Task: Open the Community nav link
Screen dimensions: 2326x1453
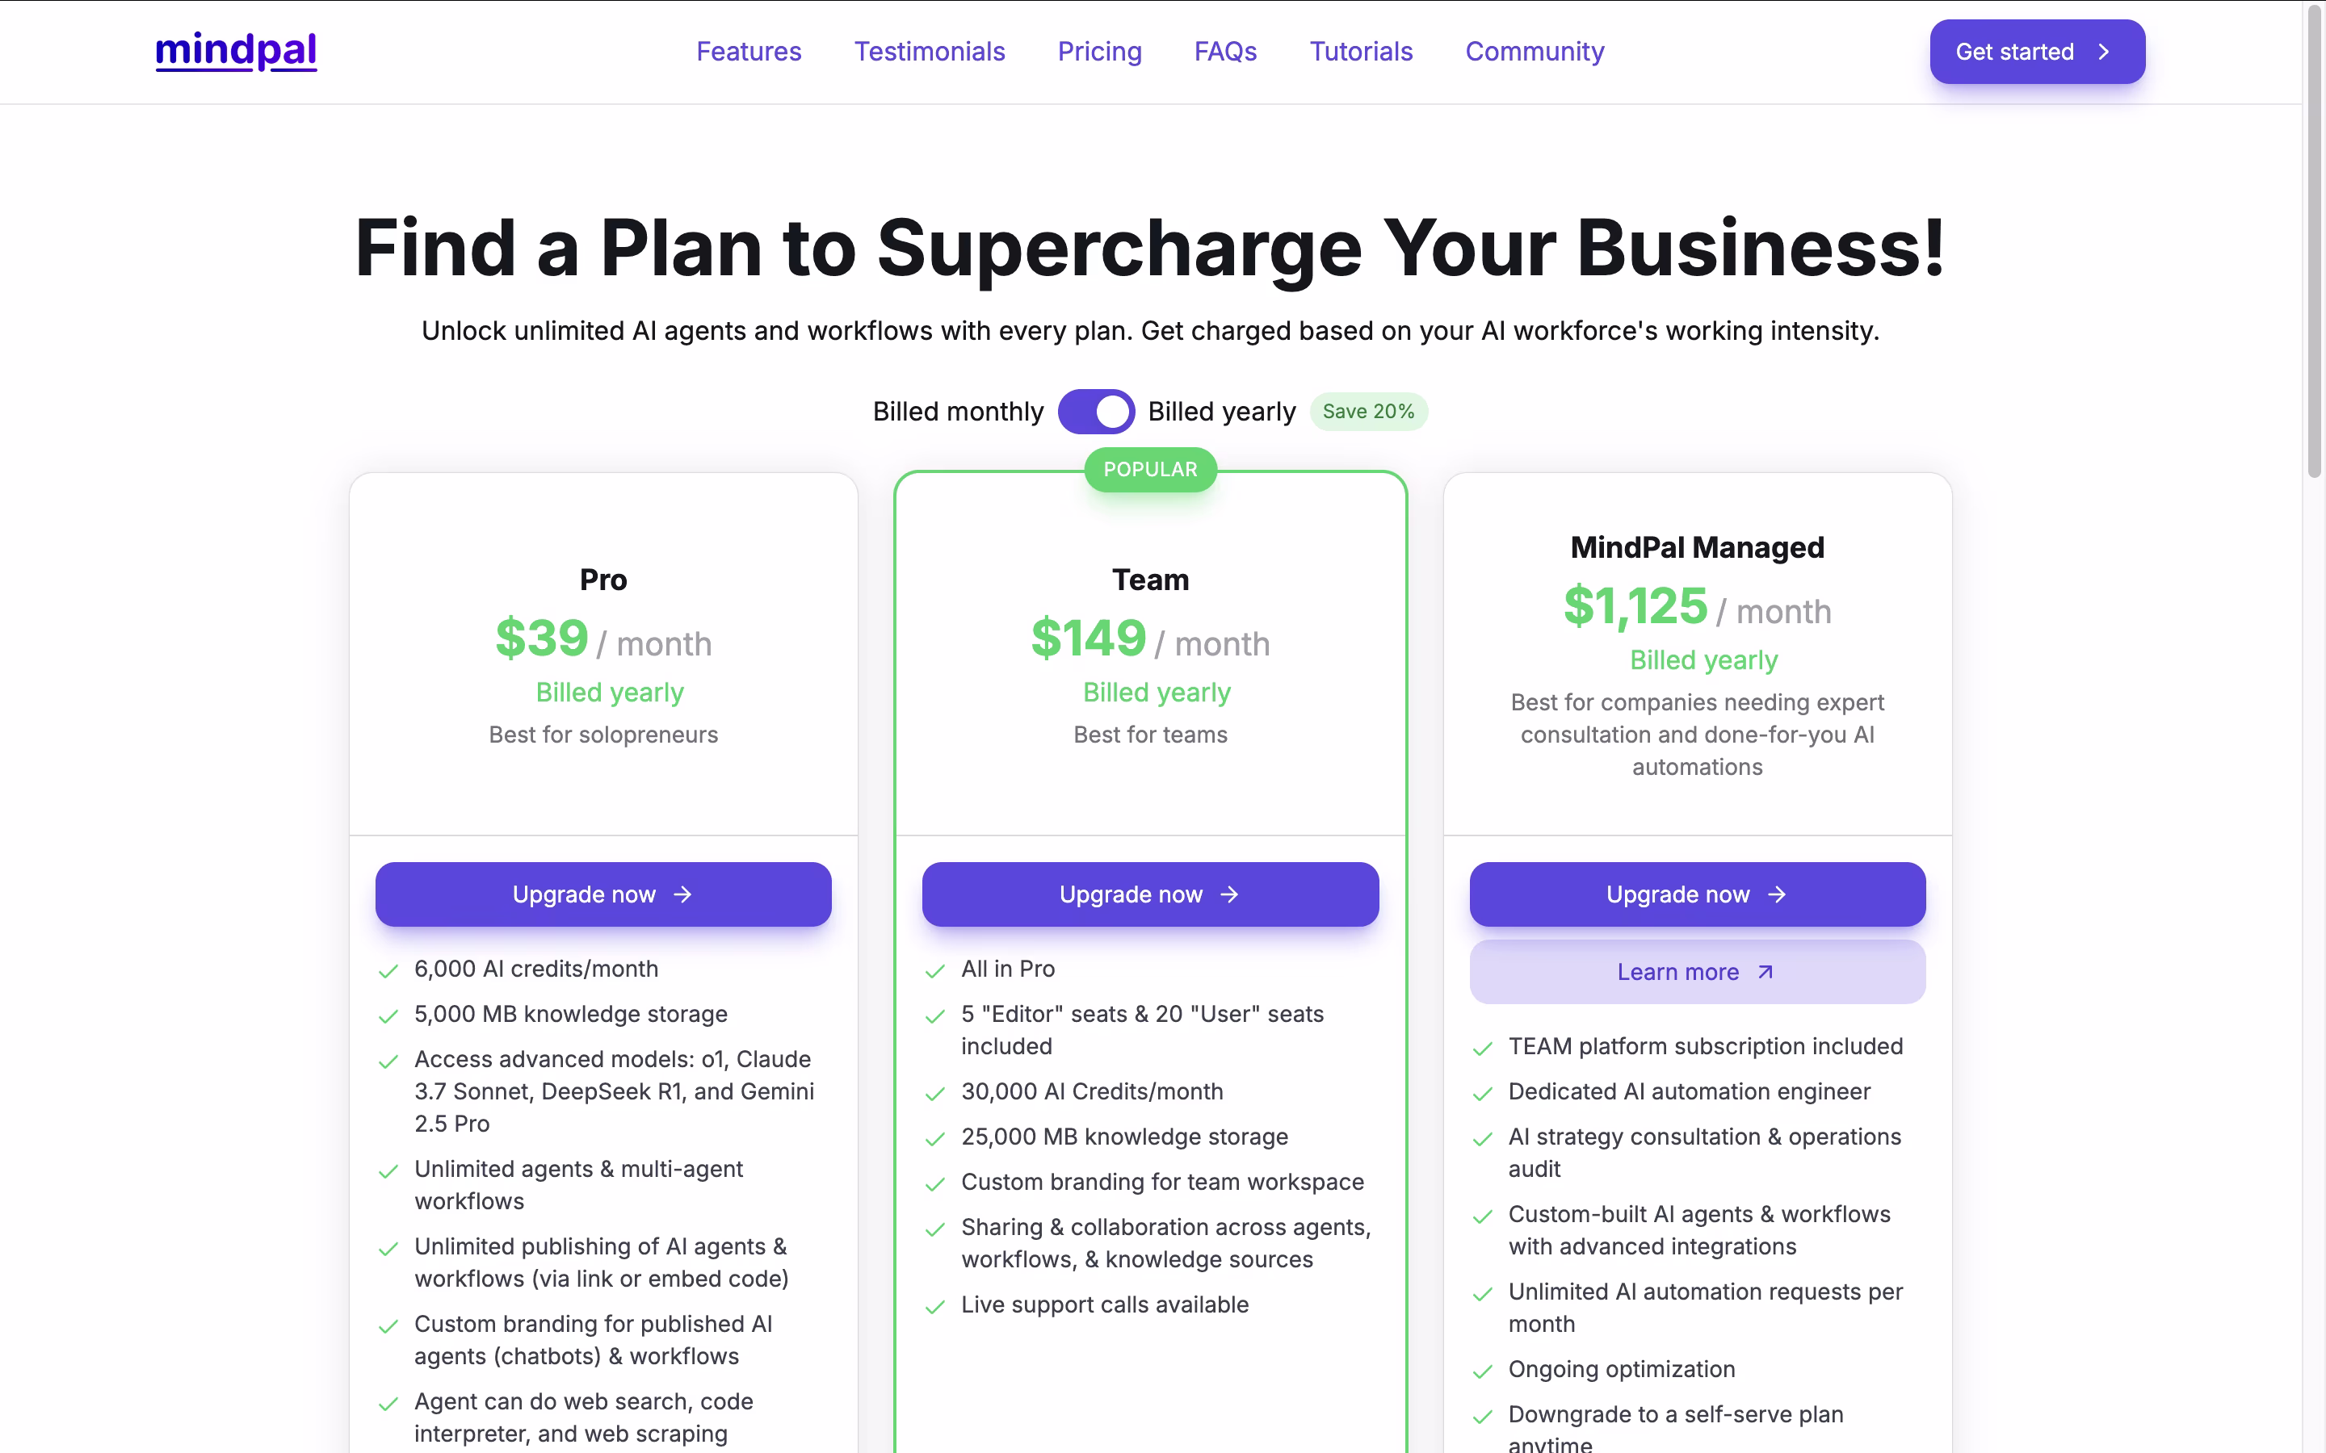Action: coord(1535,52)
